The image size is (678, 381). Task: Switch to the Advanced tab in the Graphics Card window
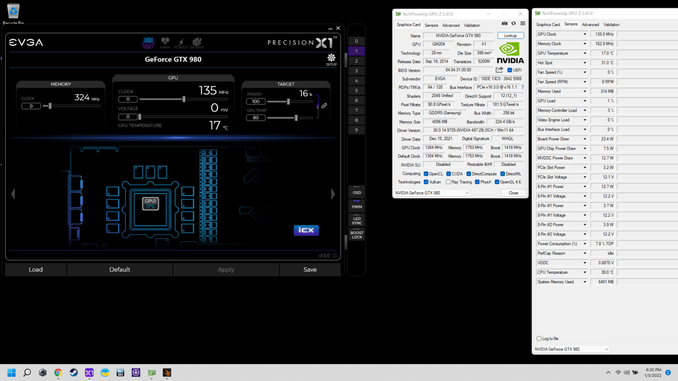[451, 25]
